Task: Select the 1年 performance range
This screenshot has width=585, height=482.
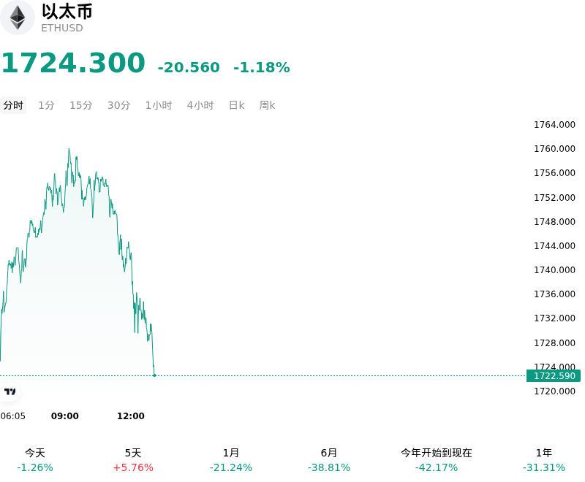Action: [x=544, y=460]
